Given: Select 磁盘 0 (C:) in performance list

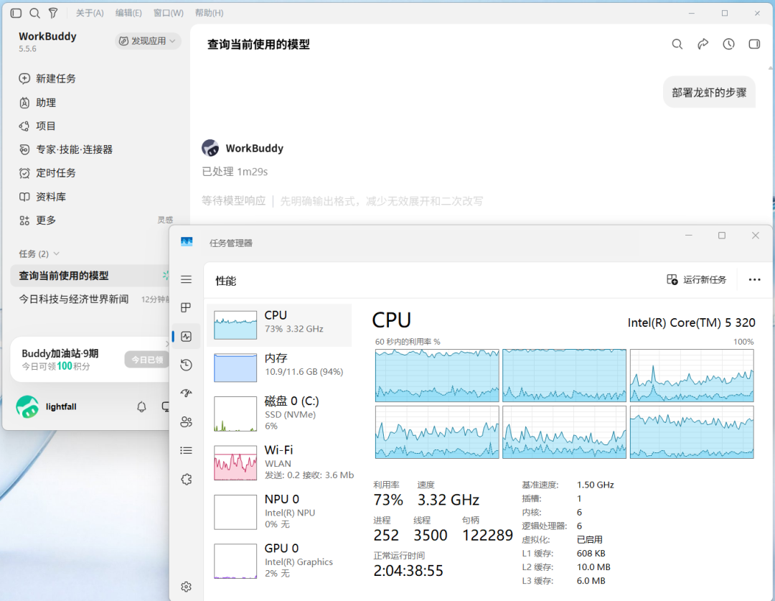Looking at the screenshot, I should (279, 414).
